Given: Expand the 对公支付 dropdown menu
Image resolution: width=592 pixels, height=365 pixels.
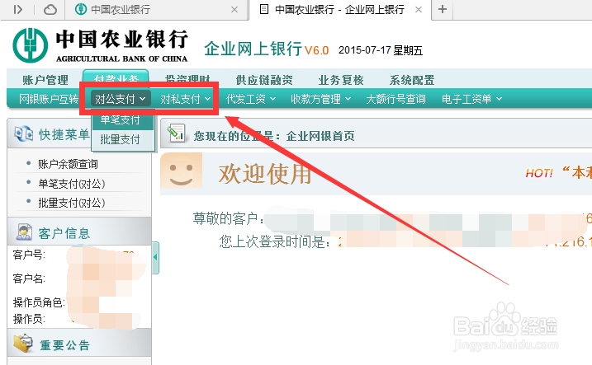Looking at the screenshot, I should click(121, 99).
